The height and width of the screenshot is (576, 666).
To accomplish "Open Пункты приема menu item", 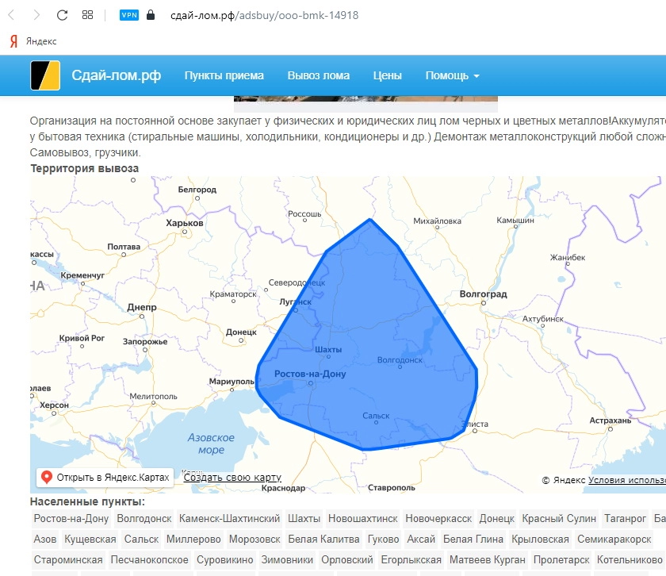I will 224,75.
